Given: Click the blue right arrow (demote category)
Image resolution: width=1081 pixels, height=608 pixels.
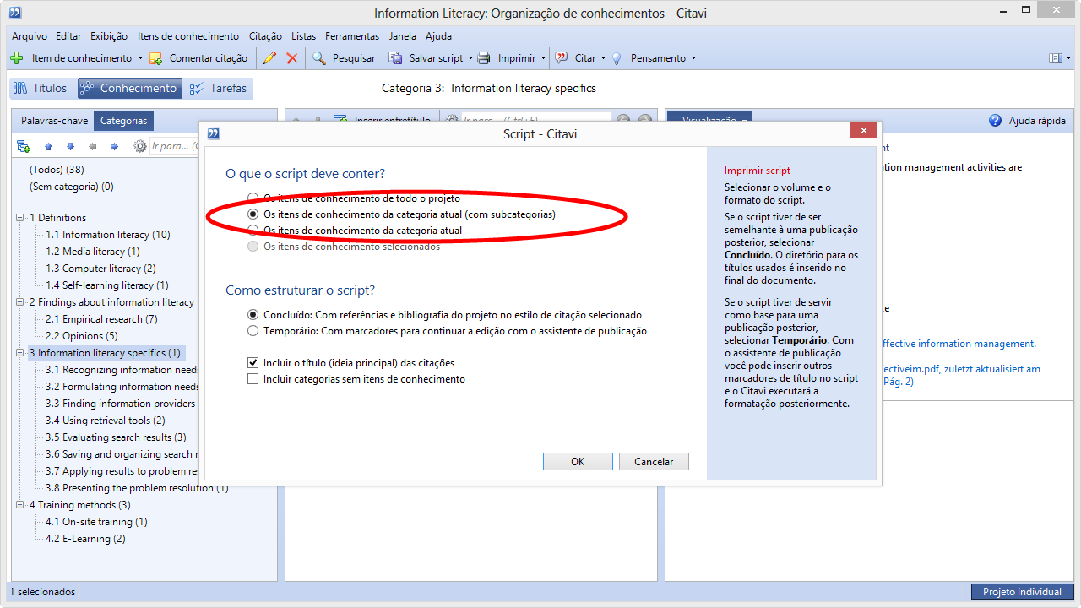Looking at the screenshot, I should pos(115,146).
